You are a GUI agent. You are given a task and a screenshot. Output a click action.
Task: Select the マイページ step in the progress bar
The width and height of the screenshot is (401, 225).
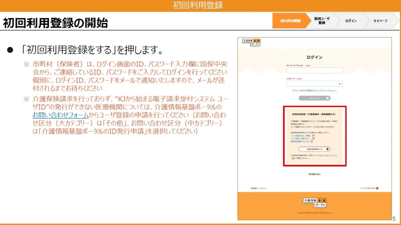380,21
